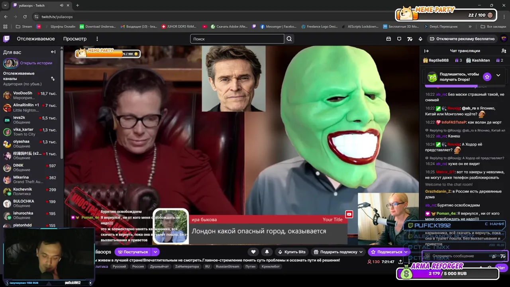
Task: Open DINIK channel in sidebar
Action: pyautogui.click(x=30, y=167)
